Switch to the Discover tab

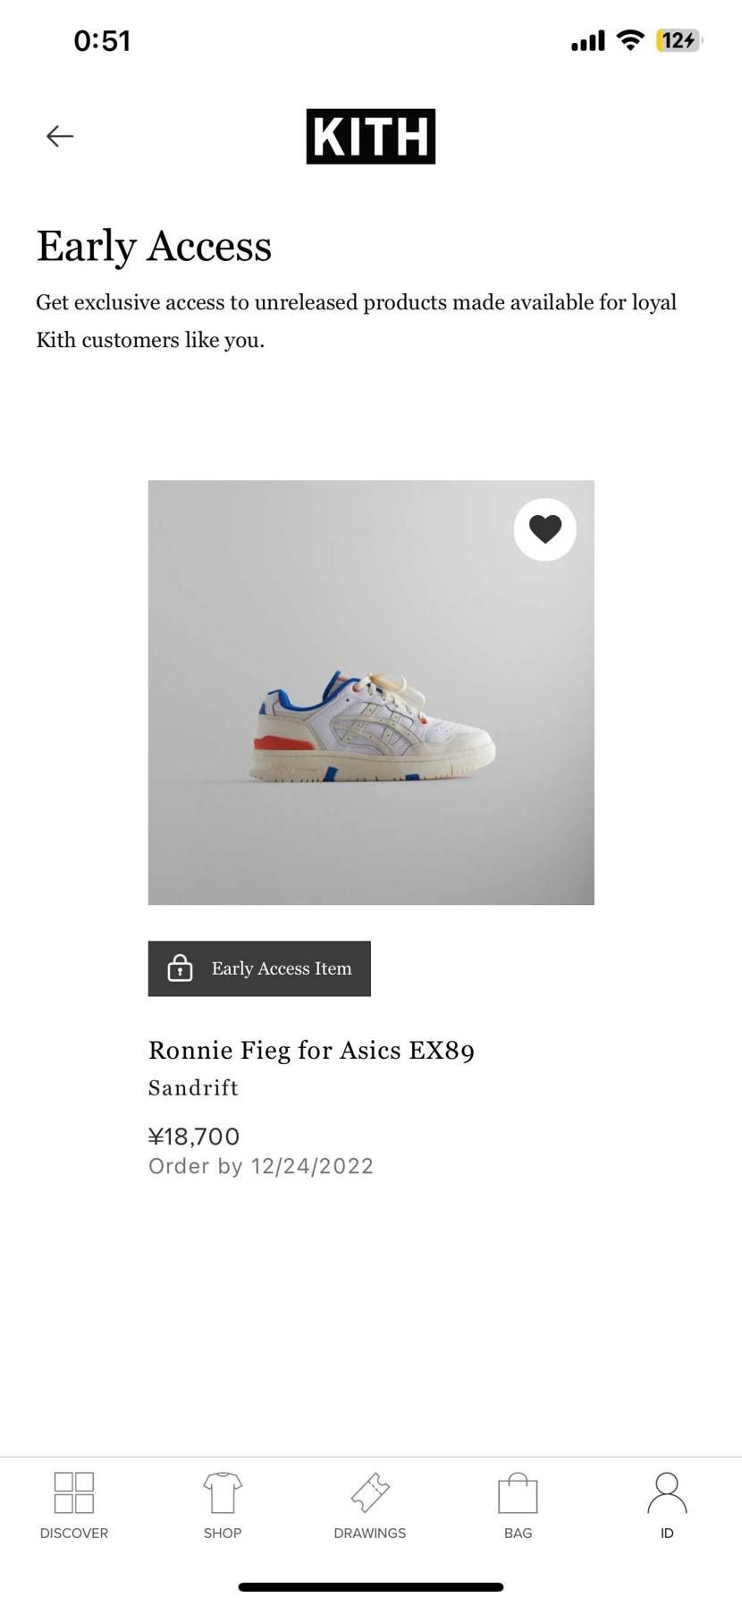[x=74, y=1506]
